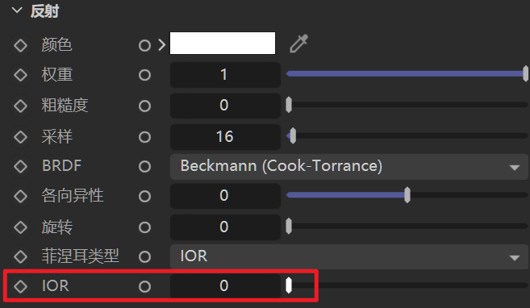Click keyframe diamond beside 颜色

[x=21, y=46]
